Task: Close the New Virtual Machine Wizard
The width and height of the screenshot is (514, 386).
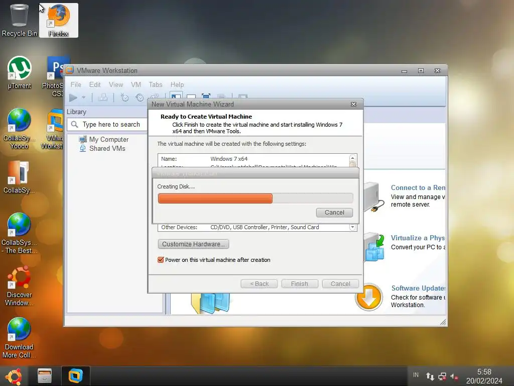Action: [353, 104]
